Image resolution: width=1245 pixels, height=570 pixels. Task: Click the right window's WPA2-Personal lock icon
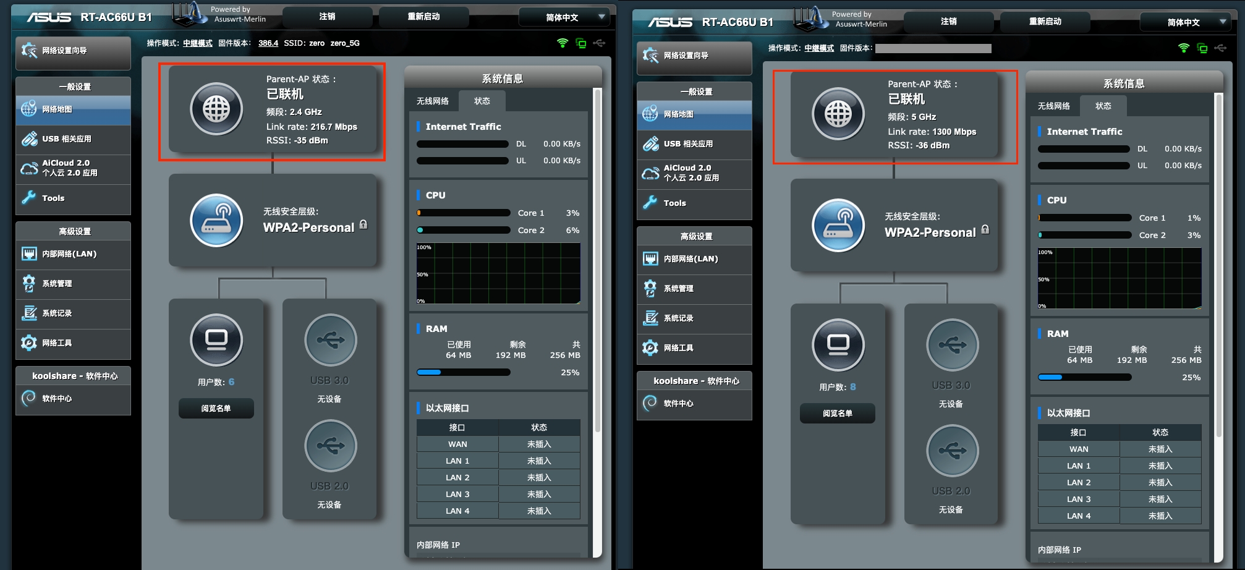tap(985, 229)
